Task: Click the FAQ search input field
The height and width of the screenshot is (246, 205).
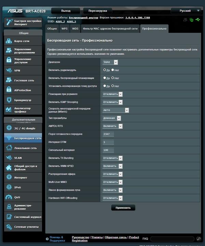Action: (x=173, y=239)
